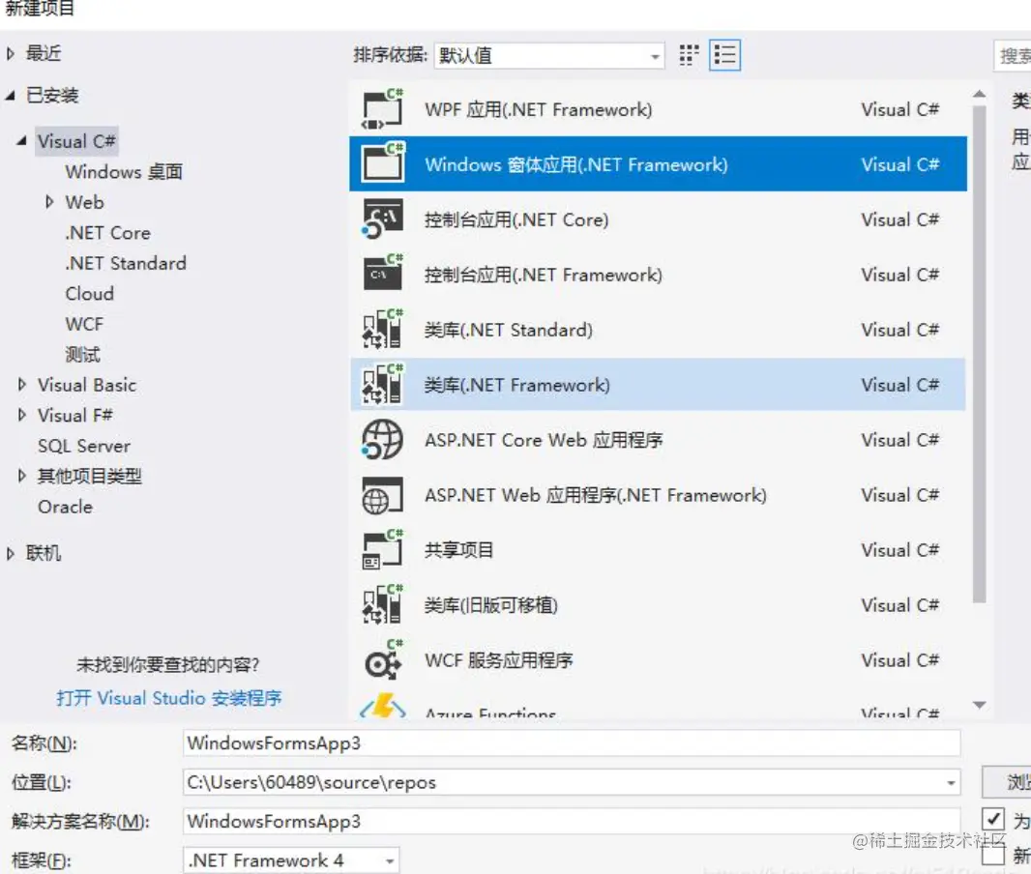Click into the project name field
Screen dimensions: 1031x874
572,743
